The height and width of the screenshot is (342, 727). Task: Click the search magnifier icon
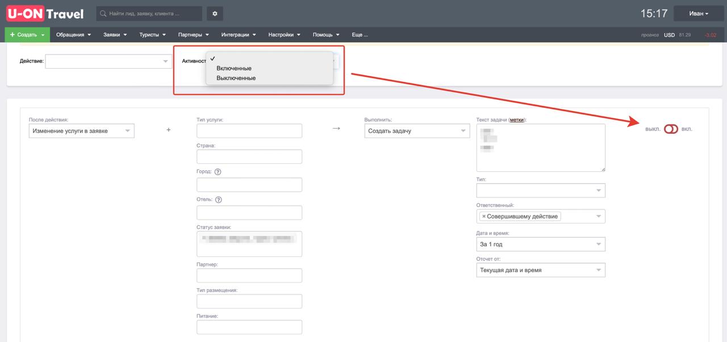pyautogui.click(x=103, y=14)
